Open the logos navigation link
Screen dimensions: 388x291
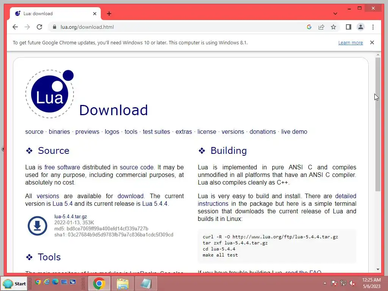click(112, 131)
